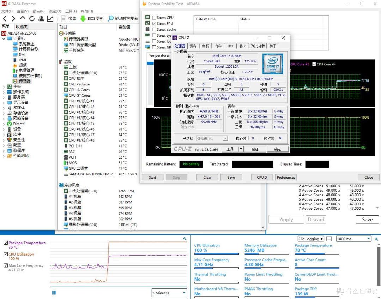Expand the 存储设备 tree node
Screen dimensions: 381x299
4,113
